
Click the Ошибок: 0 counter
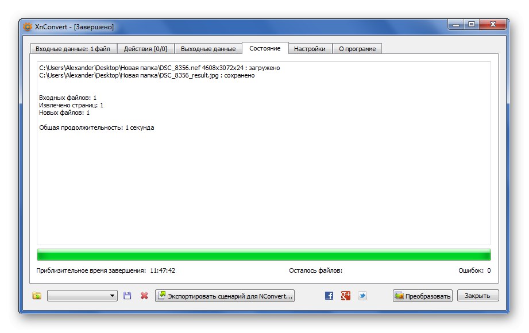coord(474,270)
